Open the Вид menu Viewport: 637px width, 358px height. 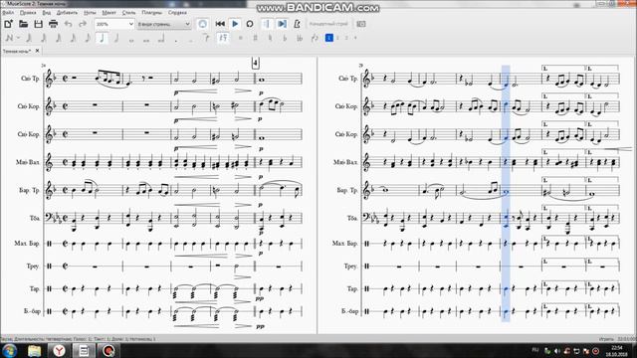coord(47,13)
